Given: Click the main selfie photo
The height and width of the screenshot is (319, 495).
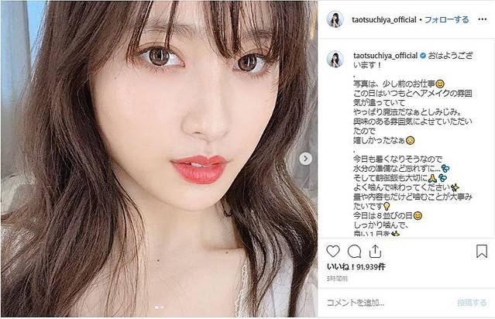Looking at the screenshot, I should (x=159, y=159).
